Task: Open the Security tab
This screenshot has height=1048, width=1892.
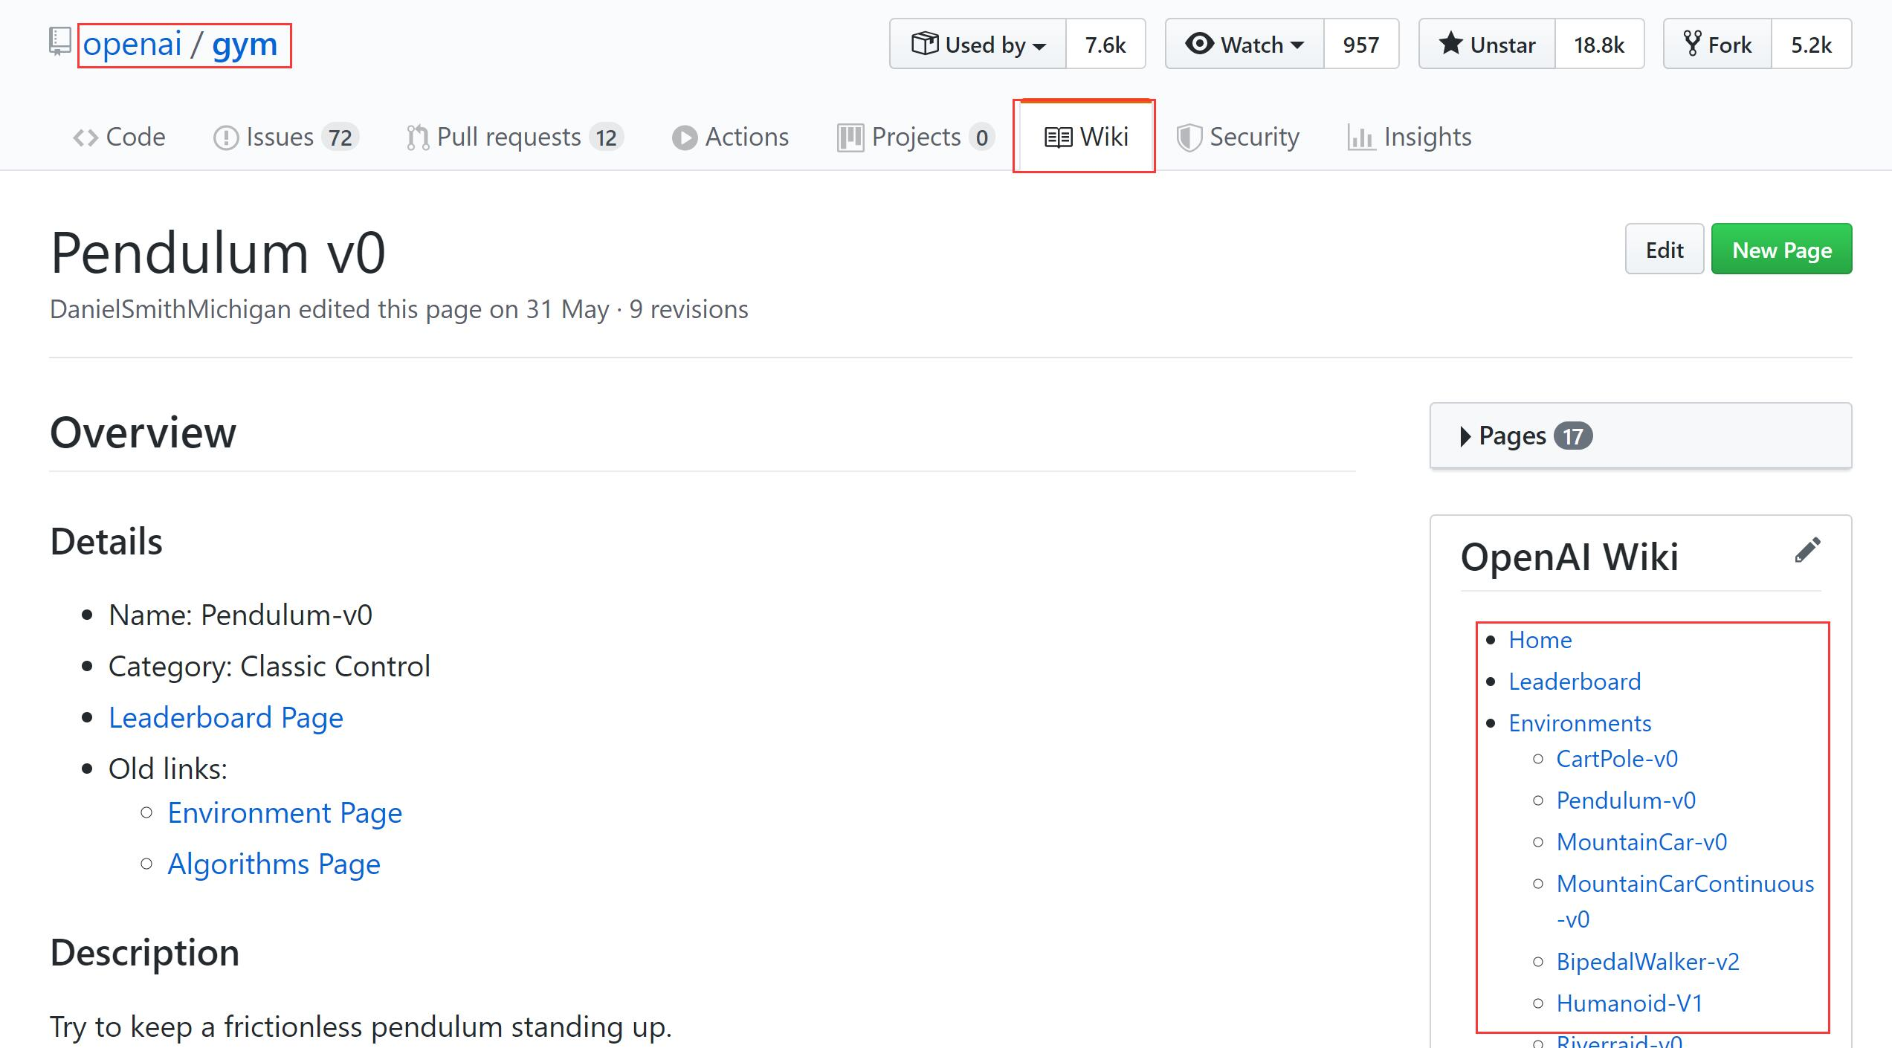Action: [1238, 138]
